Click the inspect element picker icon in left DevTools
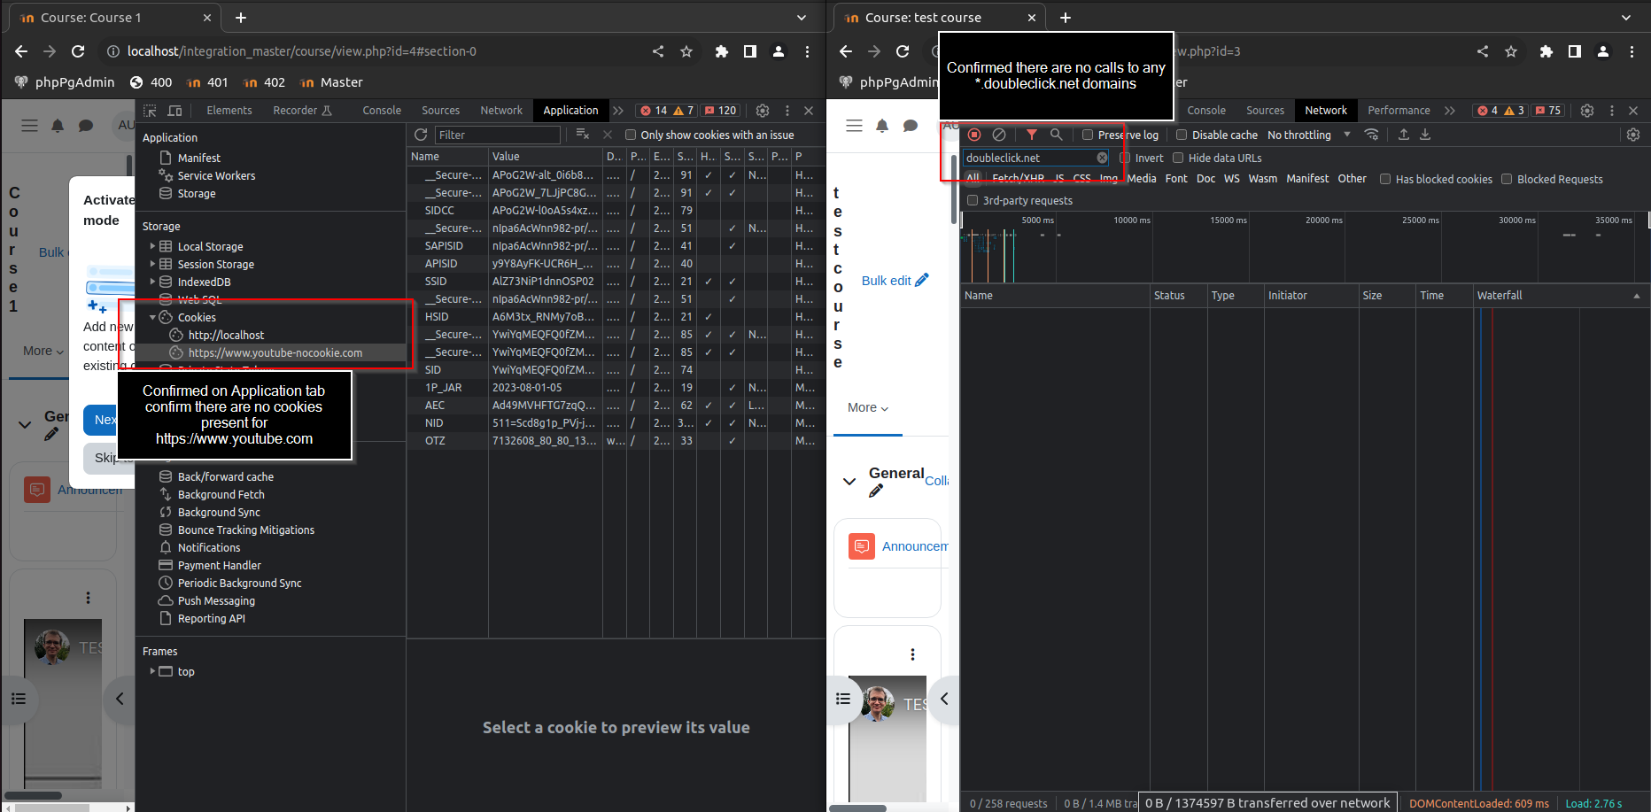This screenshot has width=1651, height=812. point(150,111)
